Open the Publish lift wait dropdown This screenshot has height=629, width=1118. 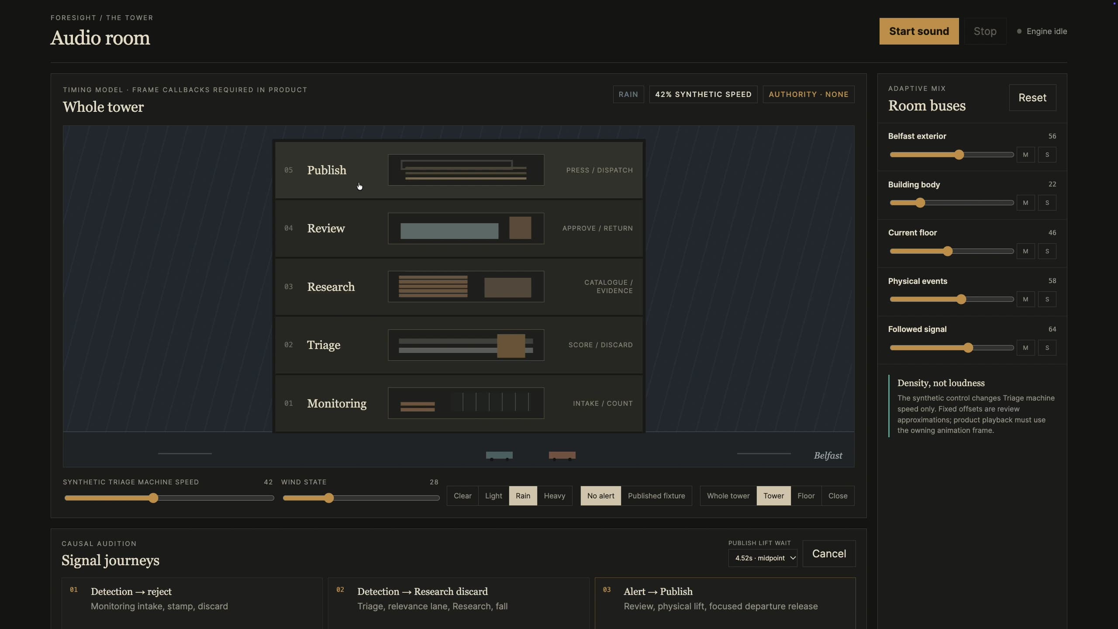click(x=763, y=558)
